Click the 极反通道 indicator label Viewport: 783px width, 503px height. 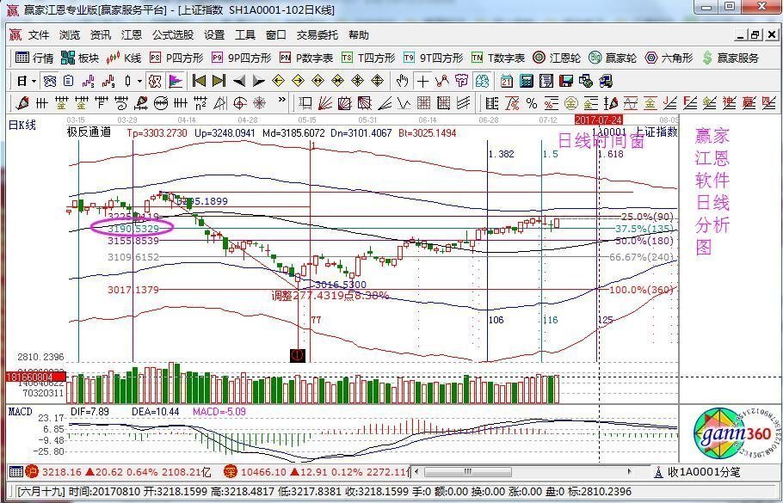89,132
